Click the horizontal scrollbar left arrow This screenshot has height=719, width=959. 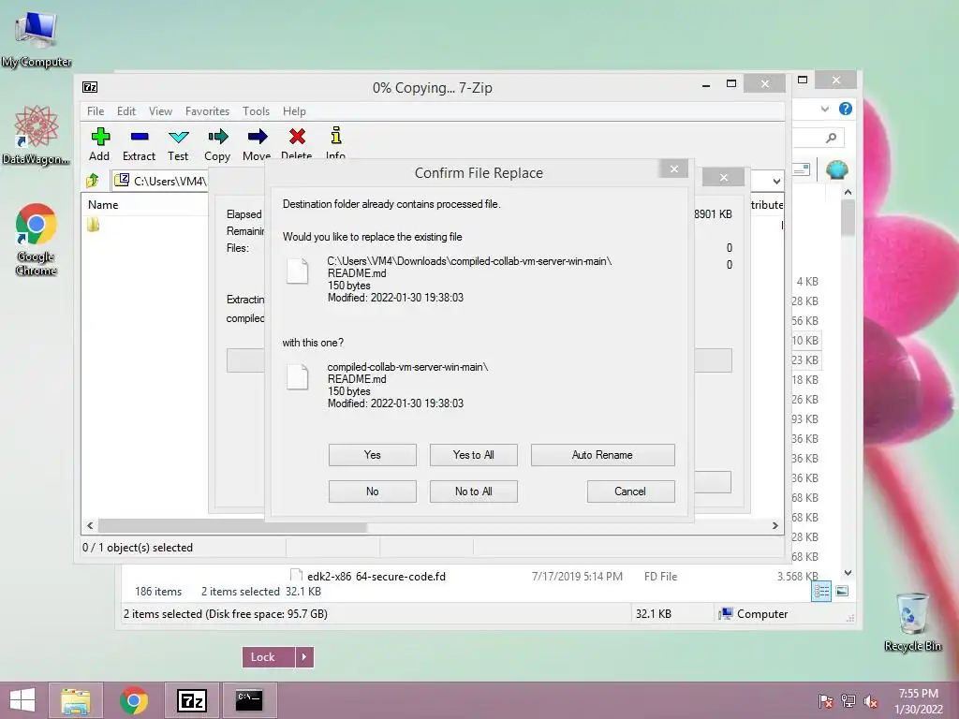(90, 526)
